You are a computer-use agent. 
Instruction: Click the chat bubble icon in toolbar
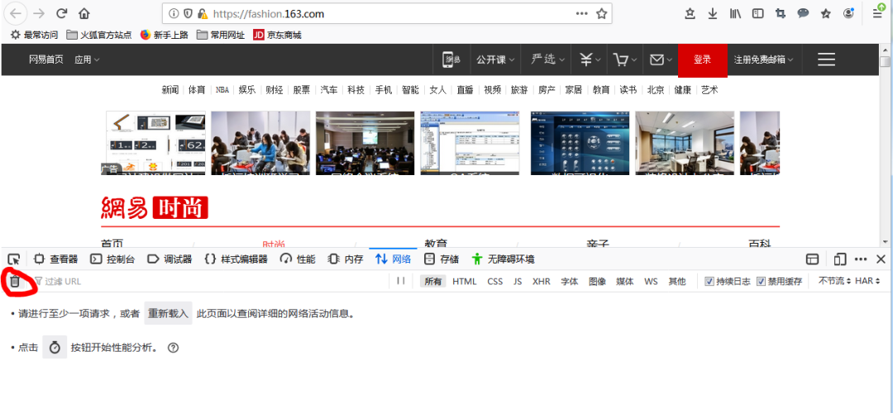tap(803, 14)
